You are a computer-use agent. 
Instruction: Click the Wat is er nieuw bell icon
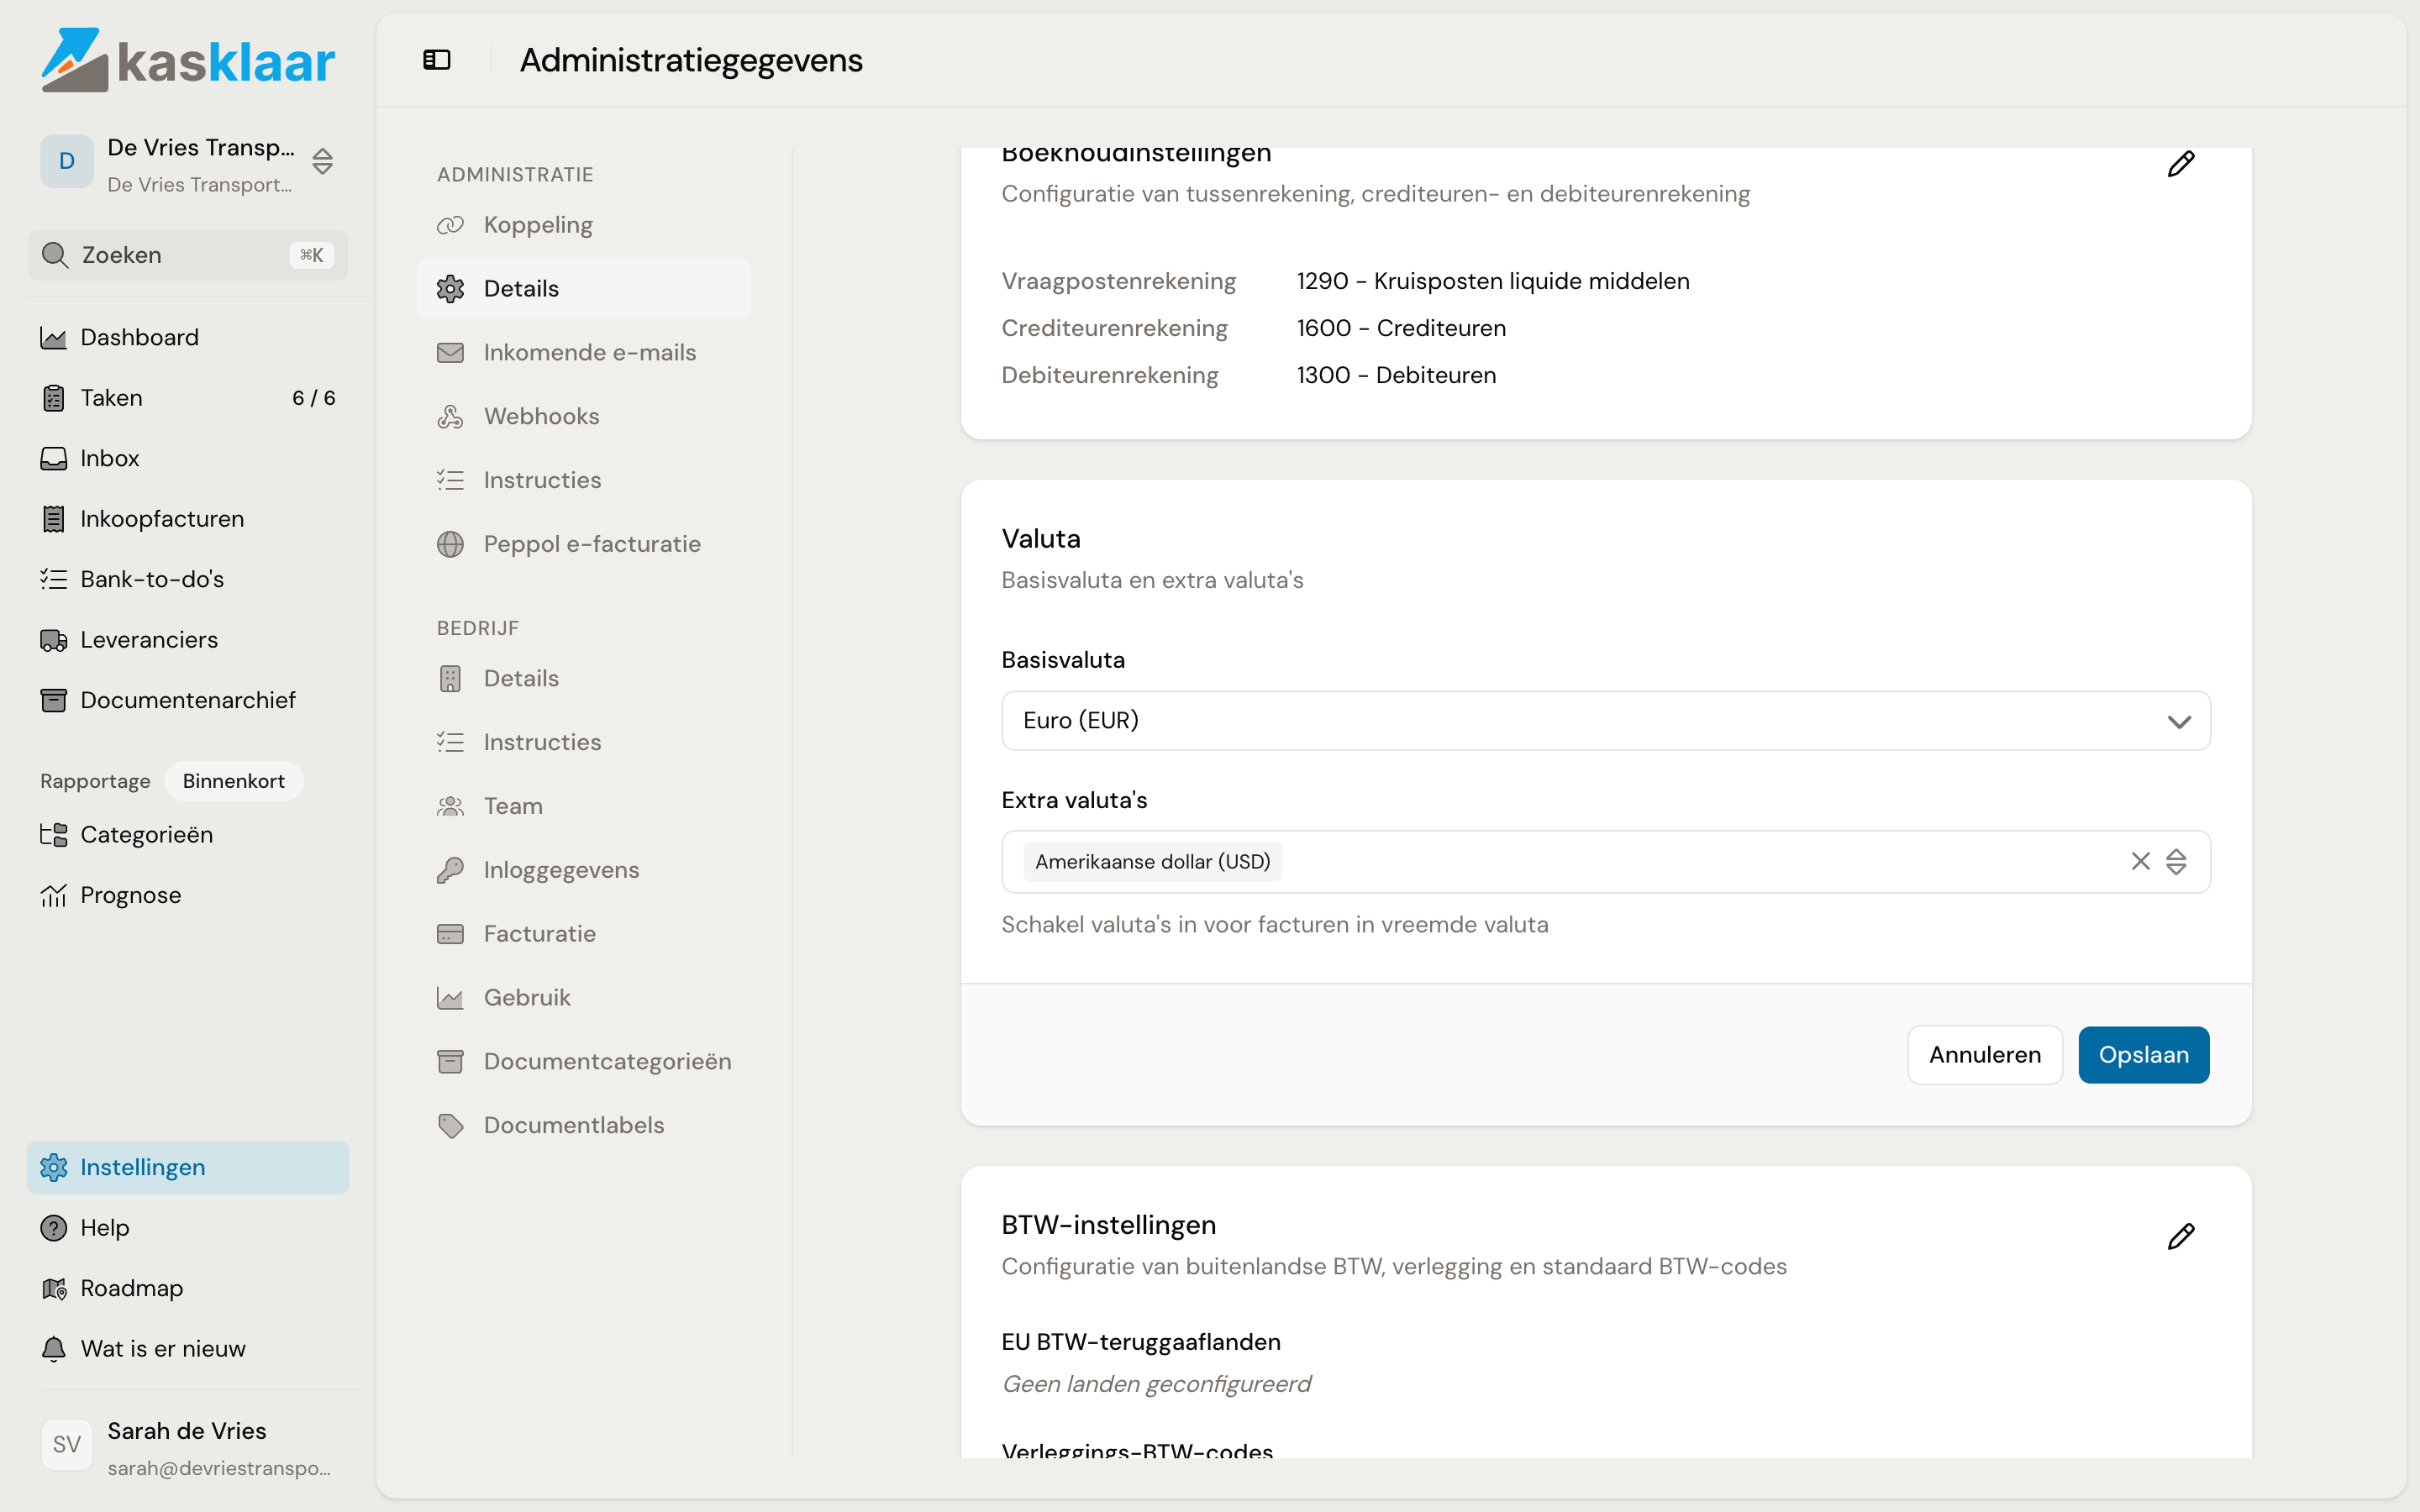click(53, 1349)
